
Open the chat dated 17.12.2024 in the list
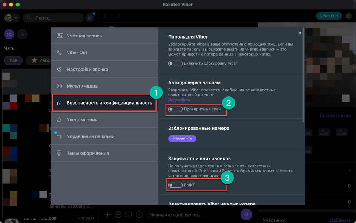coord(49,219)
